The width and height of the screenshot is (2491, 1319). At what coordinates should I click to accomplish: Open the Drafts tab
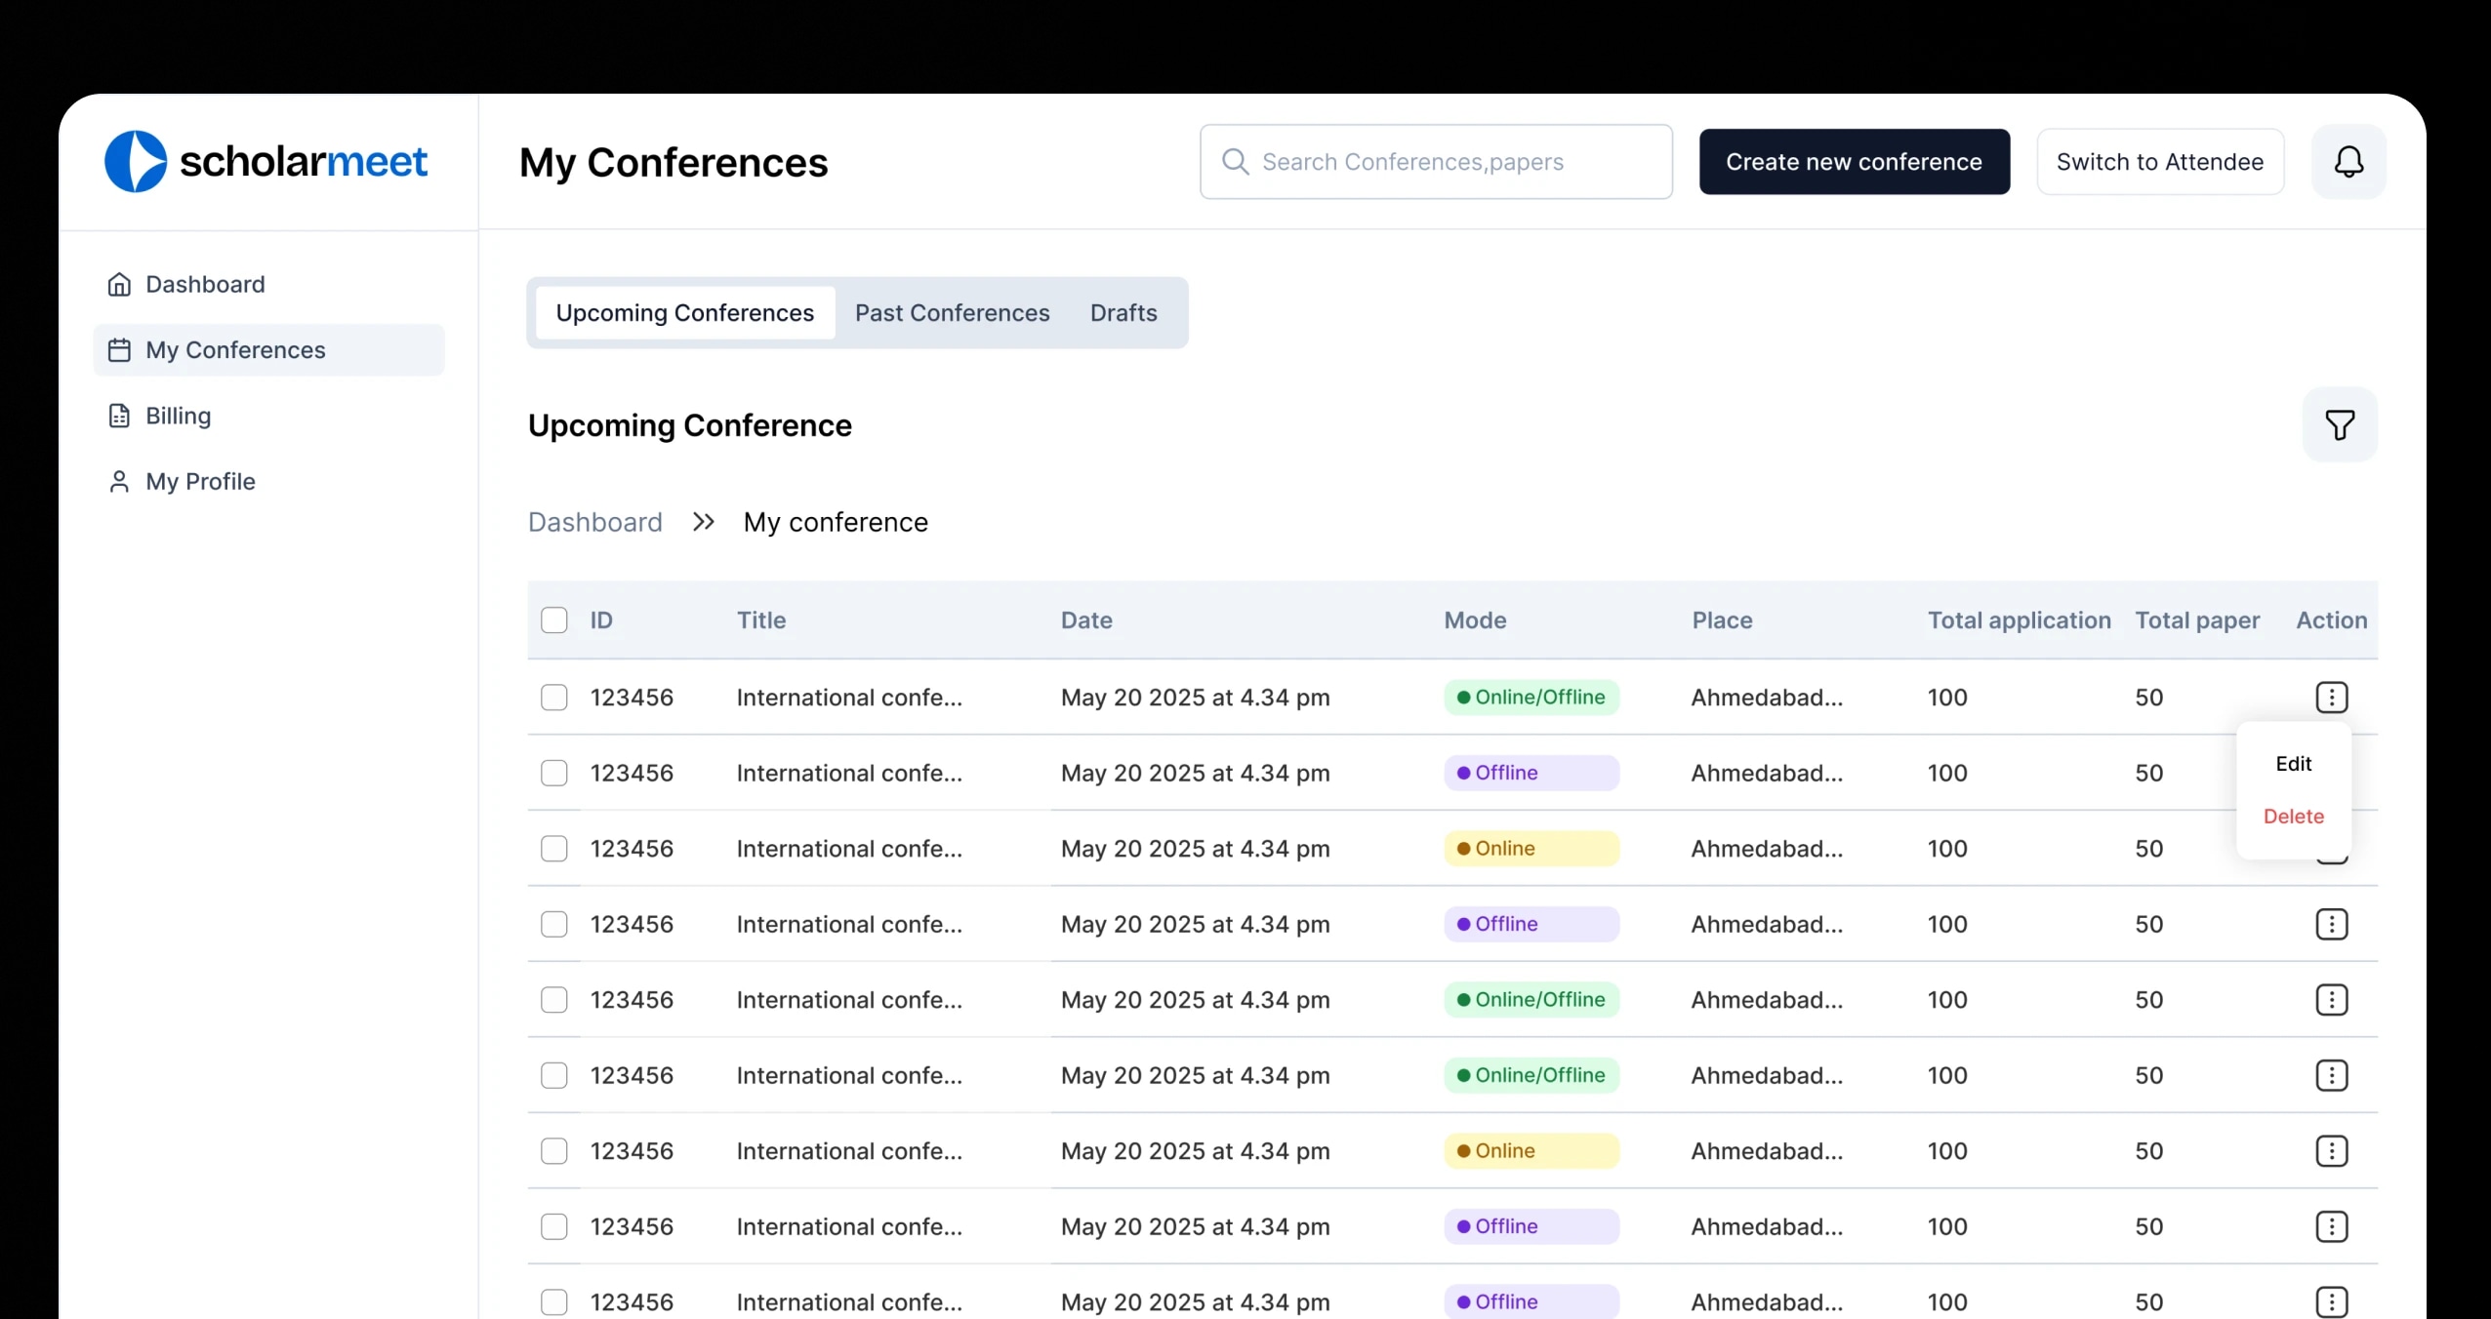click(1123, 313)
